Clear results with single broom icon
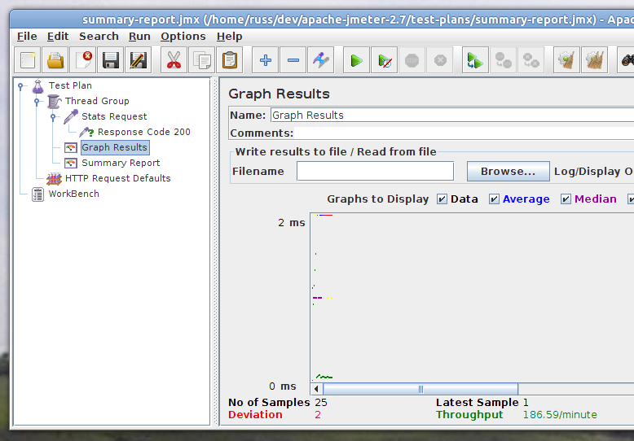This screenshot has height=441, width=634. point(566,60)
